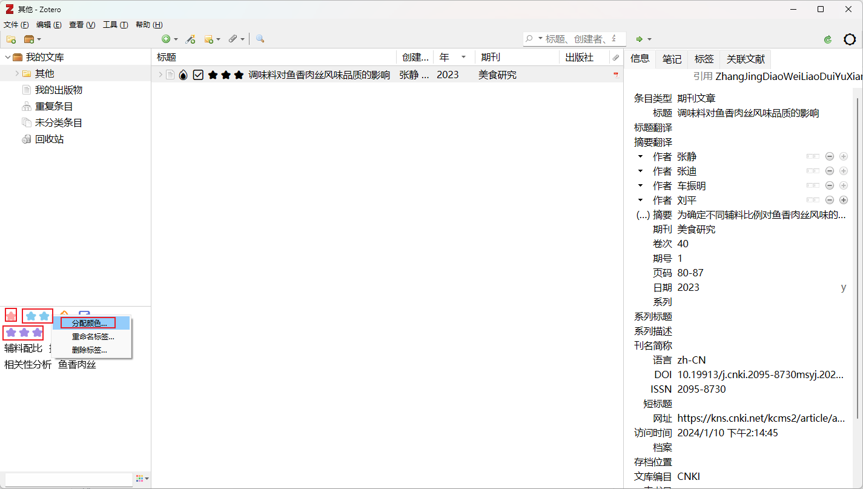The width and height of the screenshot is (863, 489).
Task: Open creator type dropdown for 车振明
Action: click(640, 185)
